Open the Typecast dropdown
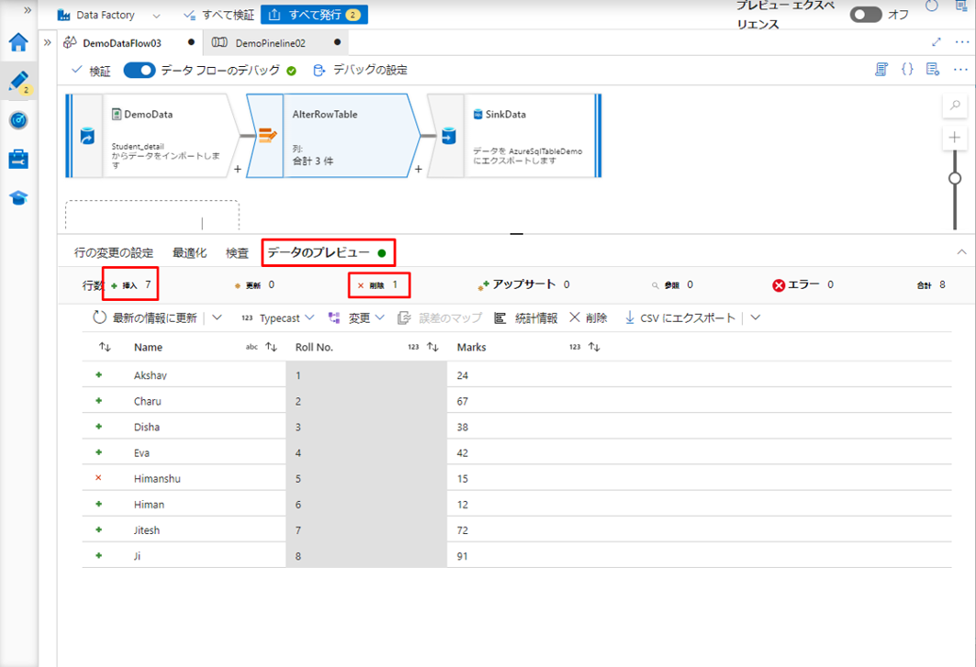This screenshot has width=976, height=667. pyautogui.click(x=277, y=318)
